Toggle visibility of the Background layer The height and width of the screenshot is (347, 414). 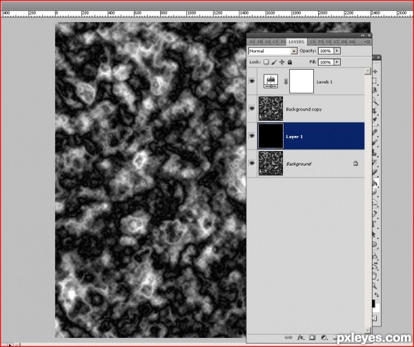point(252,163)
